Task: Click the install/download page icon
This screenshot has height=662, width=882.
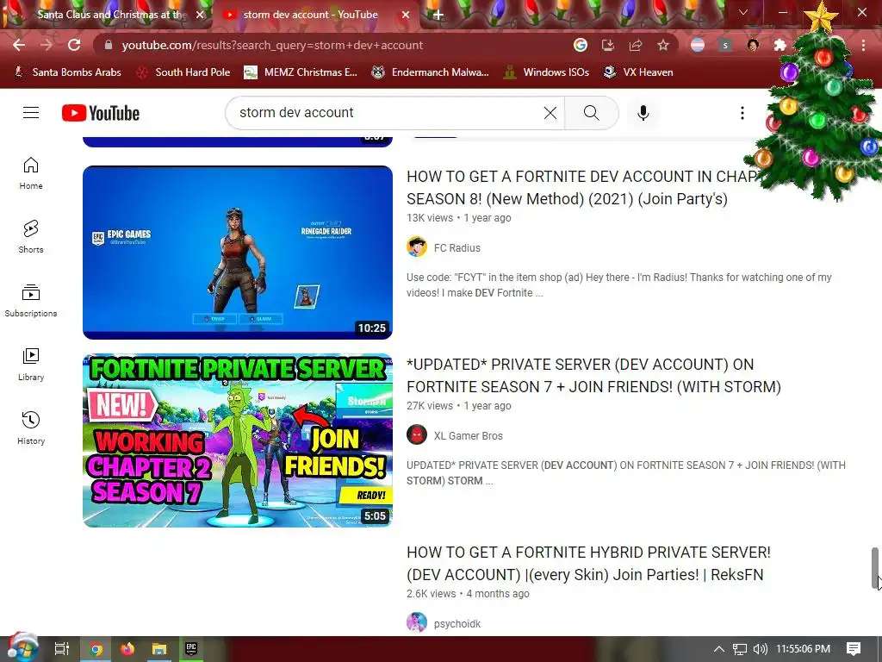Action: [x=608, y=45]
